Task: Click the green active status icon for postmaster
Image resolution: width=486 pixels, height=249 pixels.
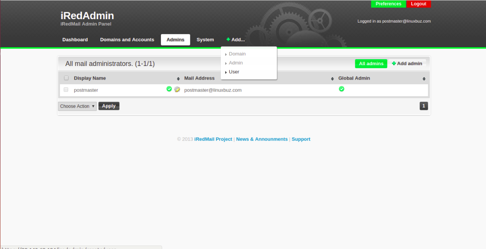Action: pos(169,89)
